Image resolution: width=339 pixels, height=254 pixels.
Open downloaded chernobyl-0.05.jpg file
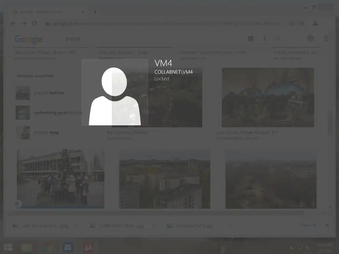(190, 226)
